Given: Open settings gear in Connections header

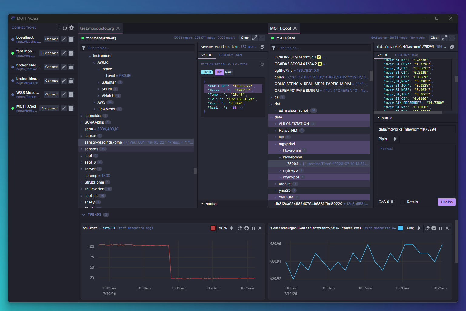Looking at the screenshot, I should [x=72, y=28].
